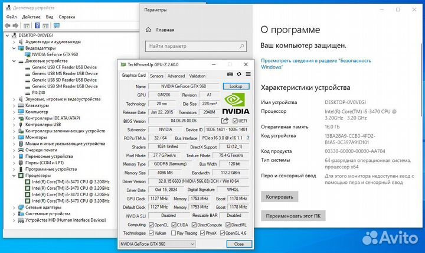The height and width of the screenshot is (253, 425).
Task: Click the Найти параметр search field
Action: [x=196, y=46]
